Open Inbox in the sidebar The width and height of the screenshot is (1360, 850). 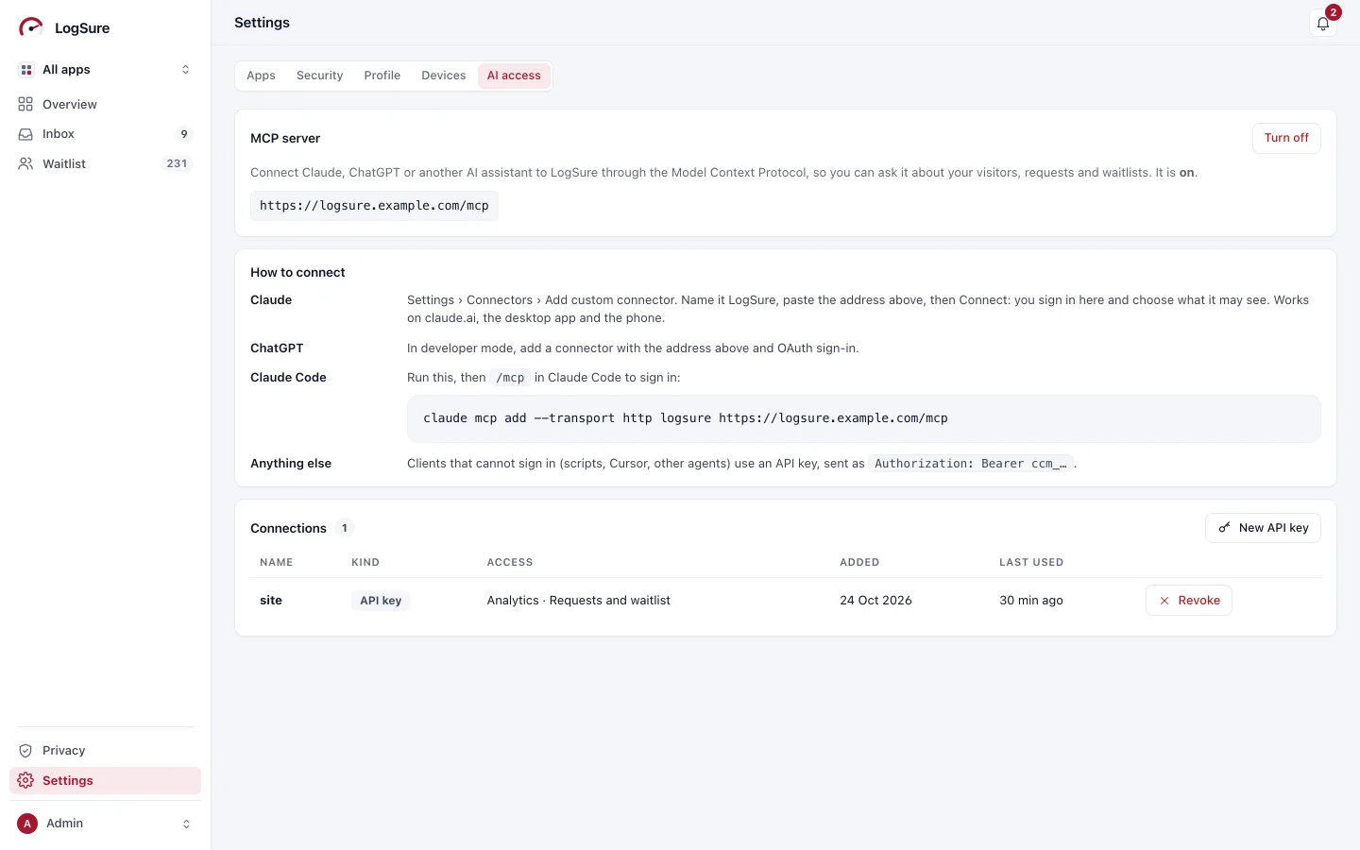tap(105, 134)
